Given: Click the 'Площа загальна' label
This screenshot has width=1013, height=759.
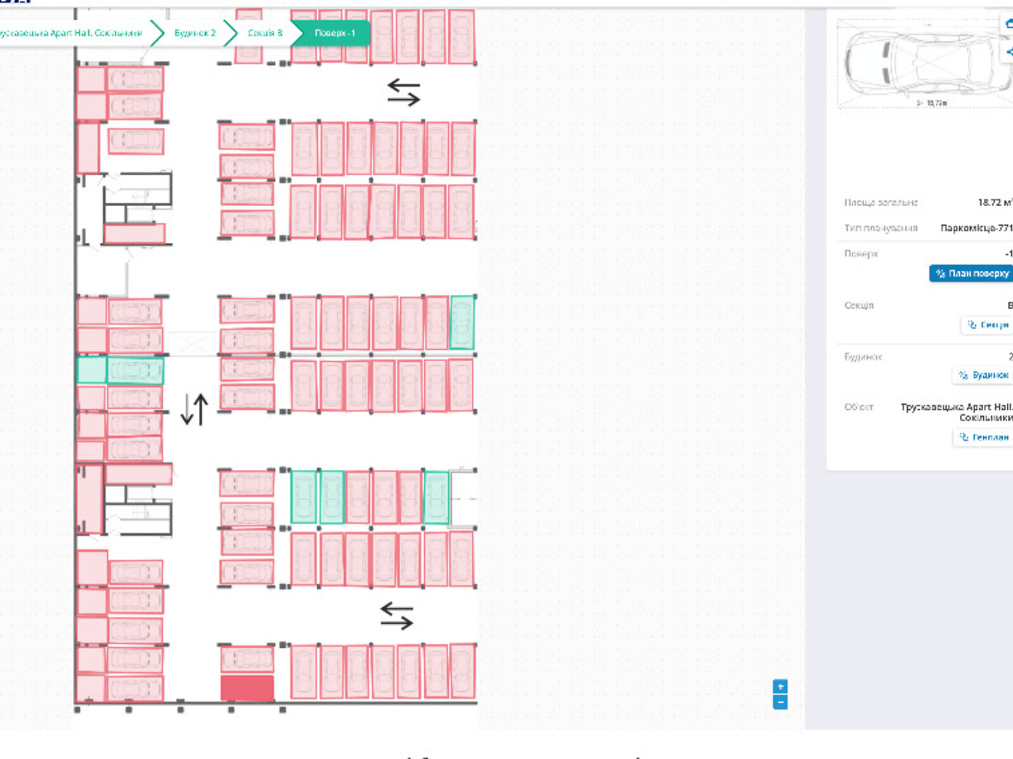Looking at the screenshot, I should click(881, 202).
